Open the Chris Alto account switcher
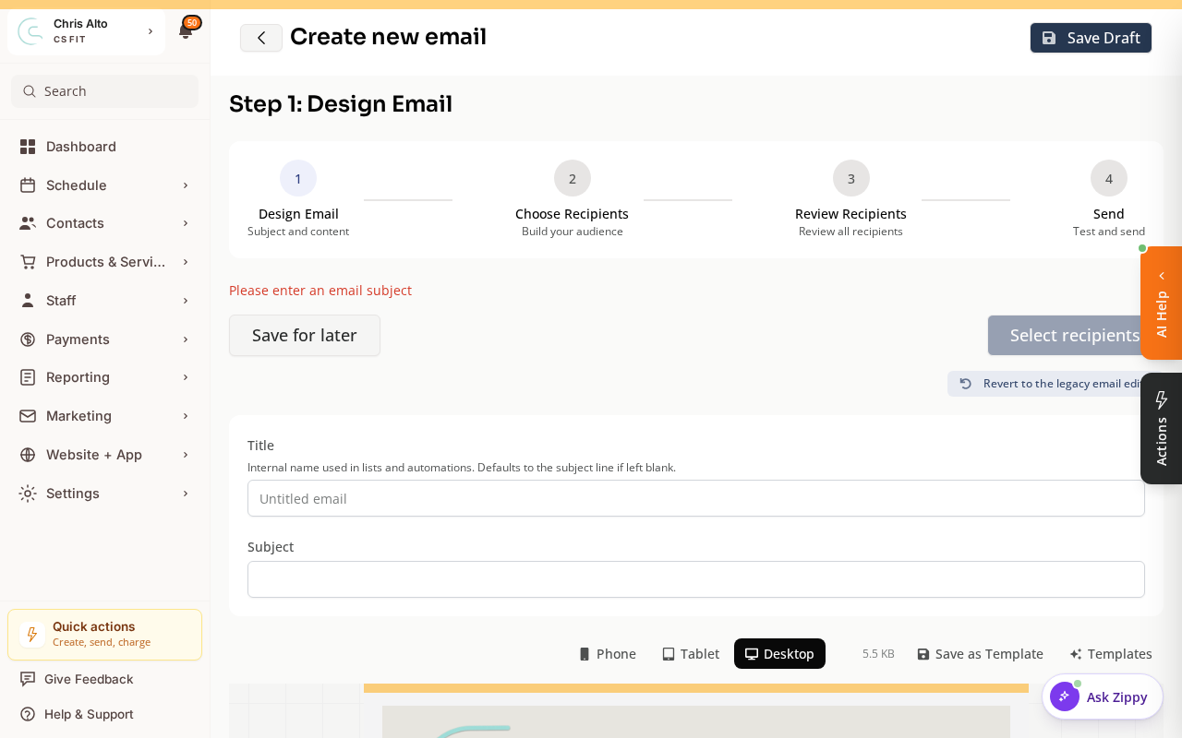The image size is (1182, 738). pos(87,31)
